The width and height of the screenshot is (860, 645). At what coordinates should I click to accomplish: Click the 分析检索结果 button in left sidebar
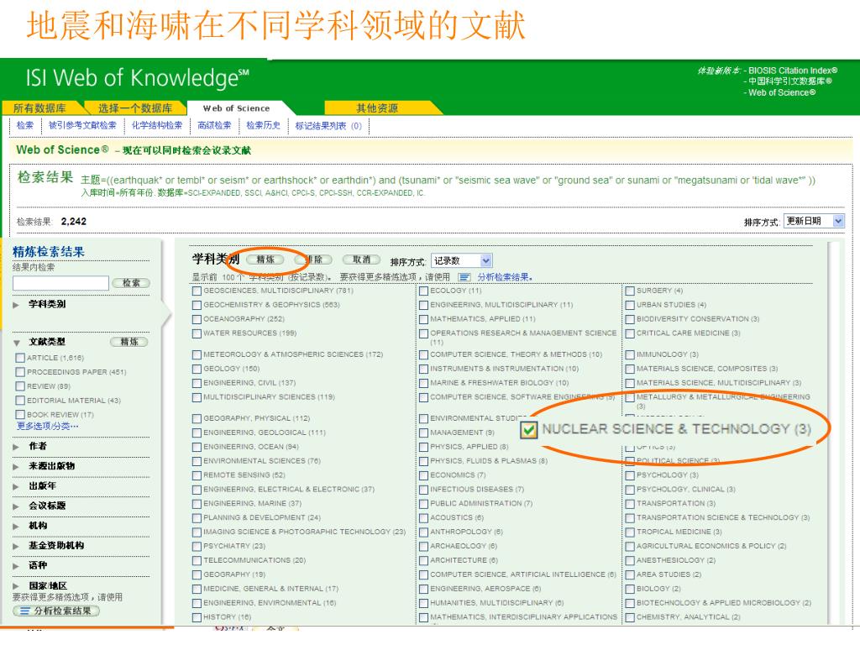(56, 611)
